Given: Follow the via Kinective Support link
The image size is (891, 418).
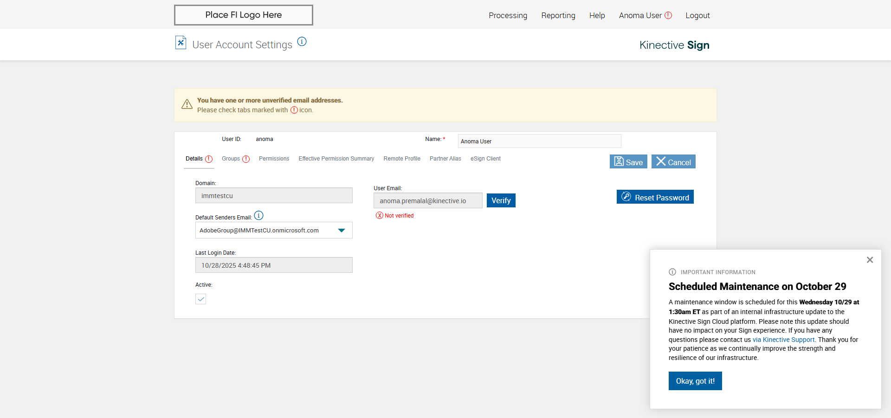Looking at the screenshot, I should pyautogui.click(x=783, y=340).
